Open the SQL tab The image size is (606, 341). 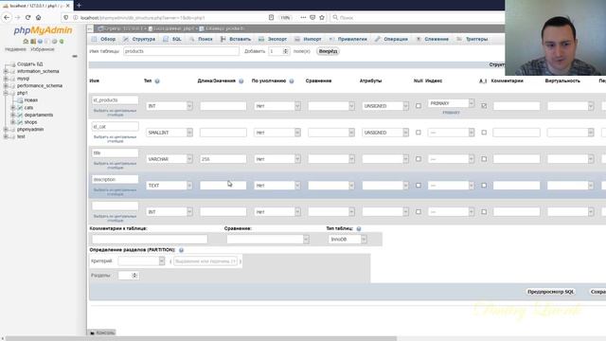[172, 39]
